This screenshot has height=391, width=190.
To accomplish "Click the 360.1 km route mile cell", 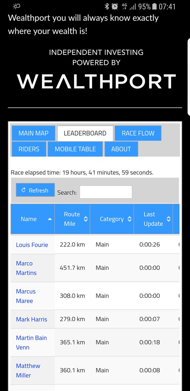I will 72,370.
